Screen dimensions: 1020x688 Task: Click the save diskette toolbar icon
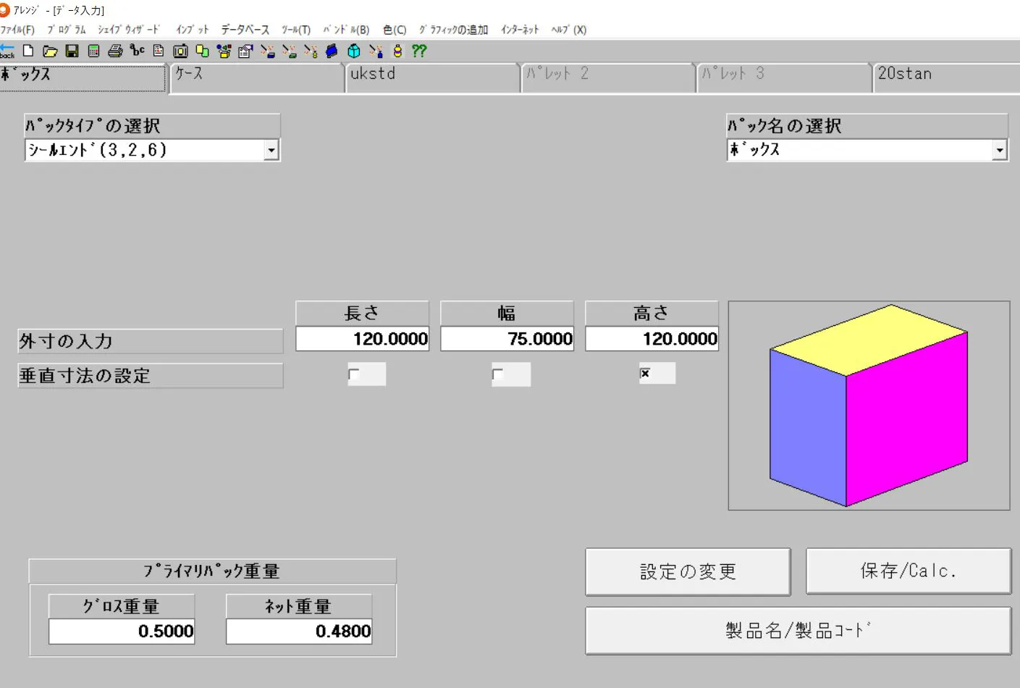[x=72, y=51]
